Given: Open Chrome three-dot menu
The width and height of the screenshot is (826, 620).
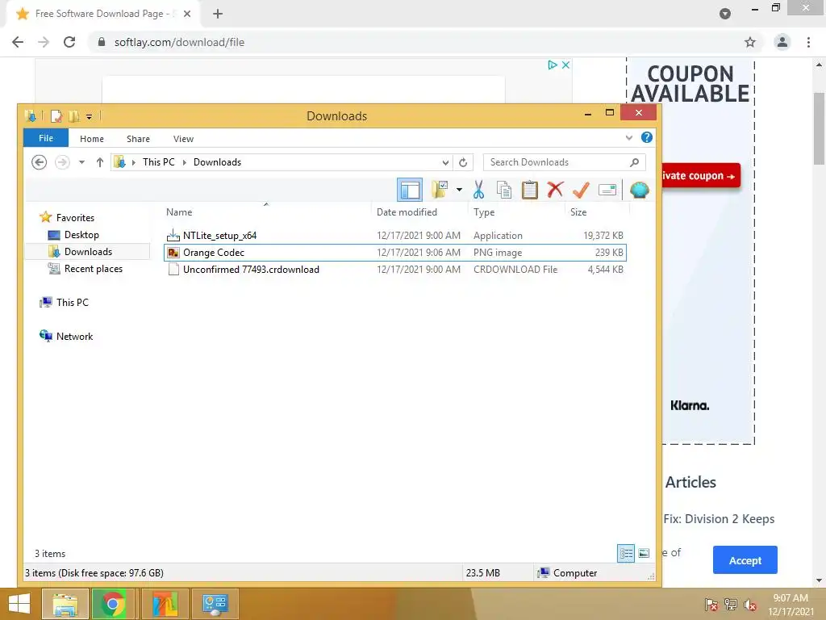Looking at the screenshot, I should click(808, 42).
